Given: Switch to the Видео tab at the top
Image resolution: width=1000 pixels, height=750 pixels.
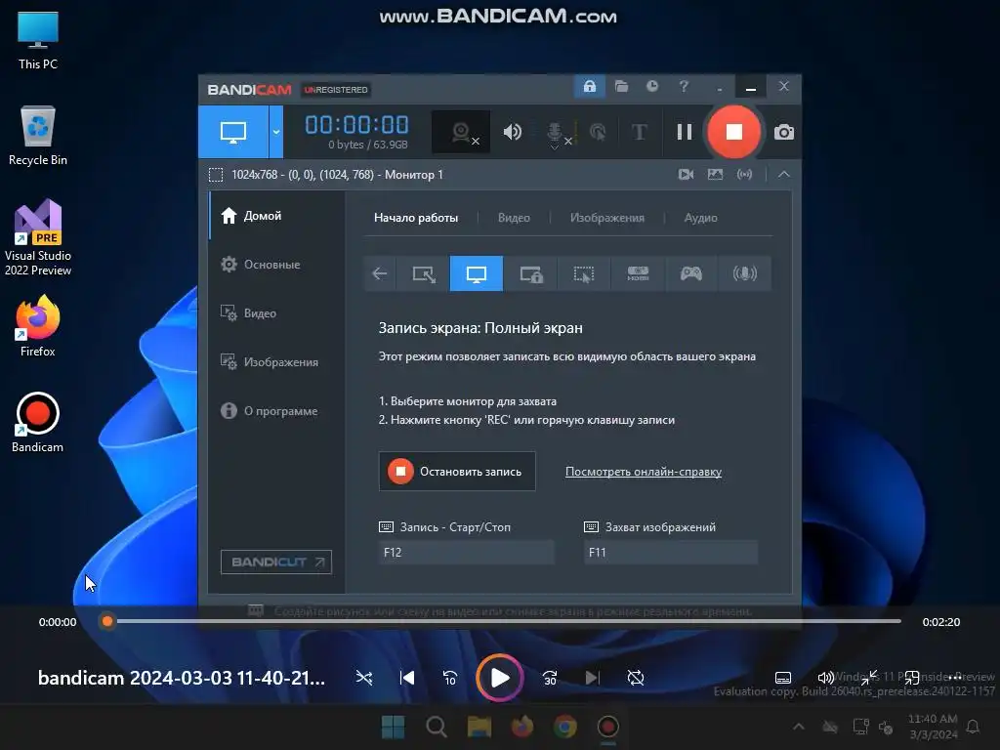Looking at the screenshot, I should (514, 218).
